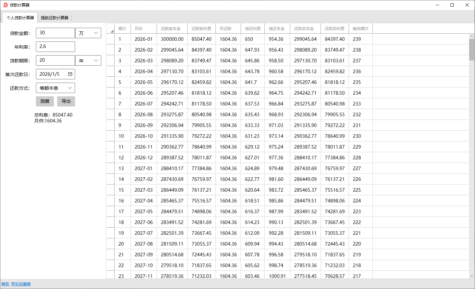Click month cell 2026-04

(x=144, y=71)
